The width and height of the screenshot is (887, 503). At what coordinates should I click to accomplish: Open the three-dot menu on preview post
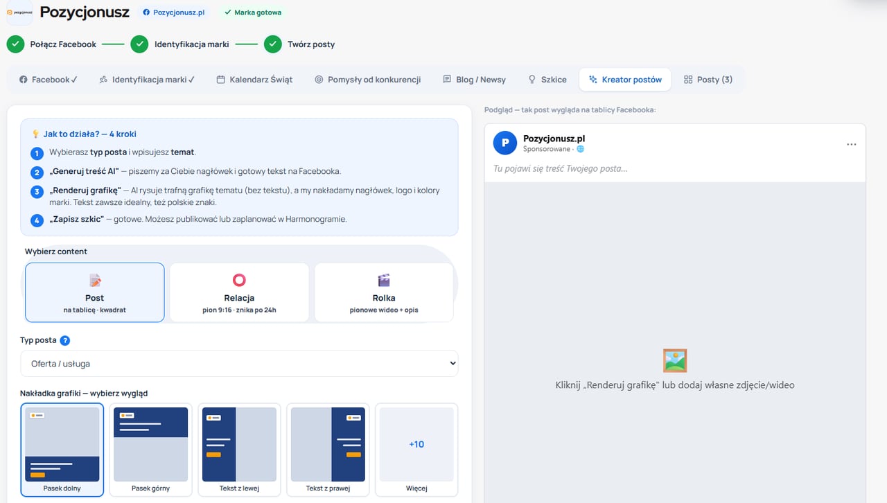[x=852, y=144]
